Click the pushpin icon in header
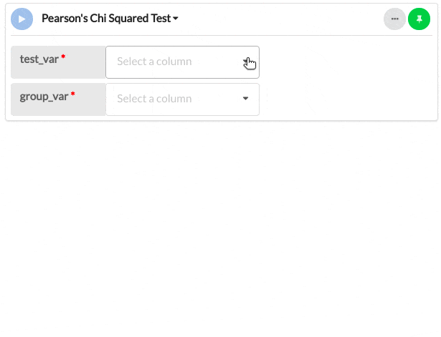This screenshot has width=441, height=337. coord(419,19)
